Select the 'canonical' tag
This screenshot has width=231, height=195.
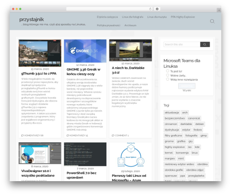pos(194,118)
